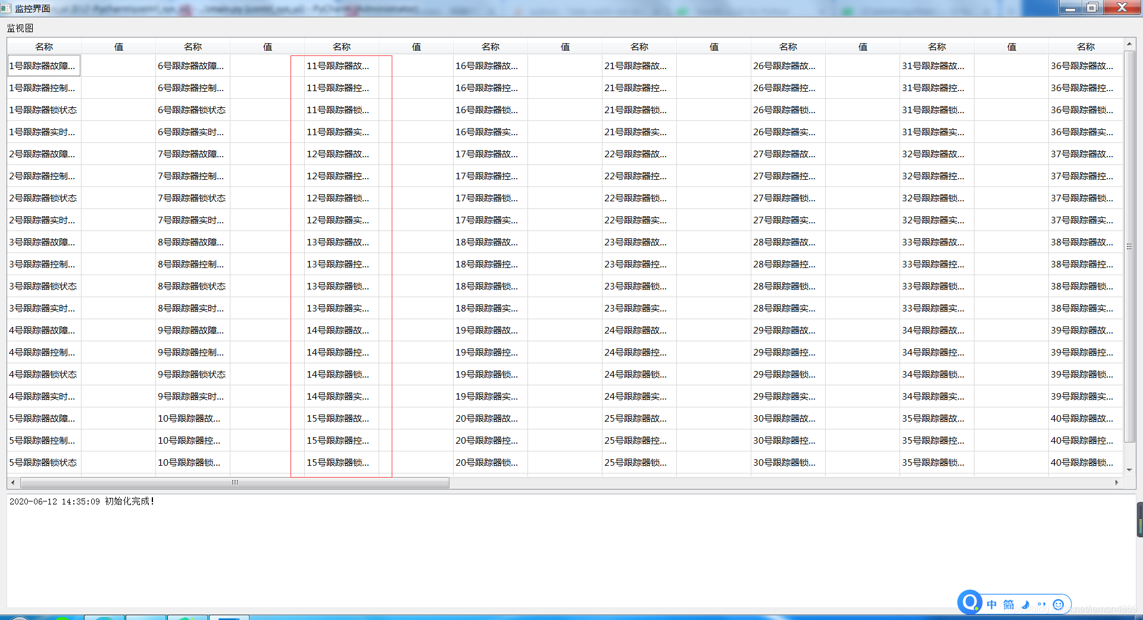Select cell 7号跟踪器控制...
The width and height of the screenshot is (1143, 620).
pyautogui.click(x=193, y=176)
